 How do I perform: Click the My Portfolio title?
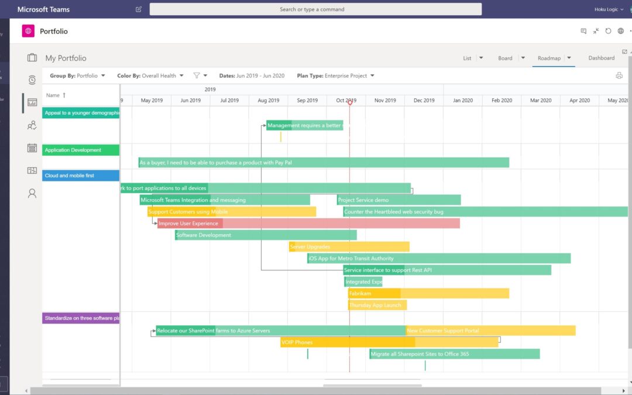66,58
